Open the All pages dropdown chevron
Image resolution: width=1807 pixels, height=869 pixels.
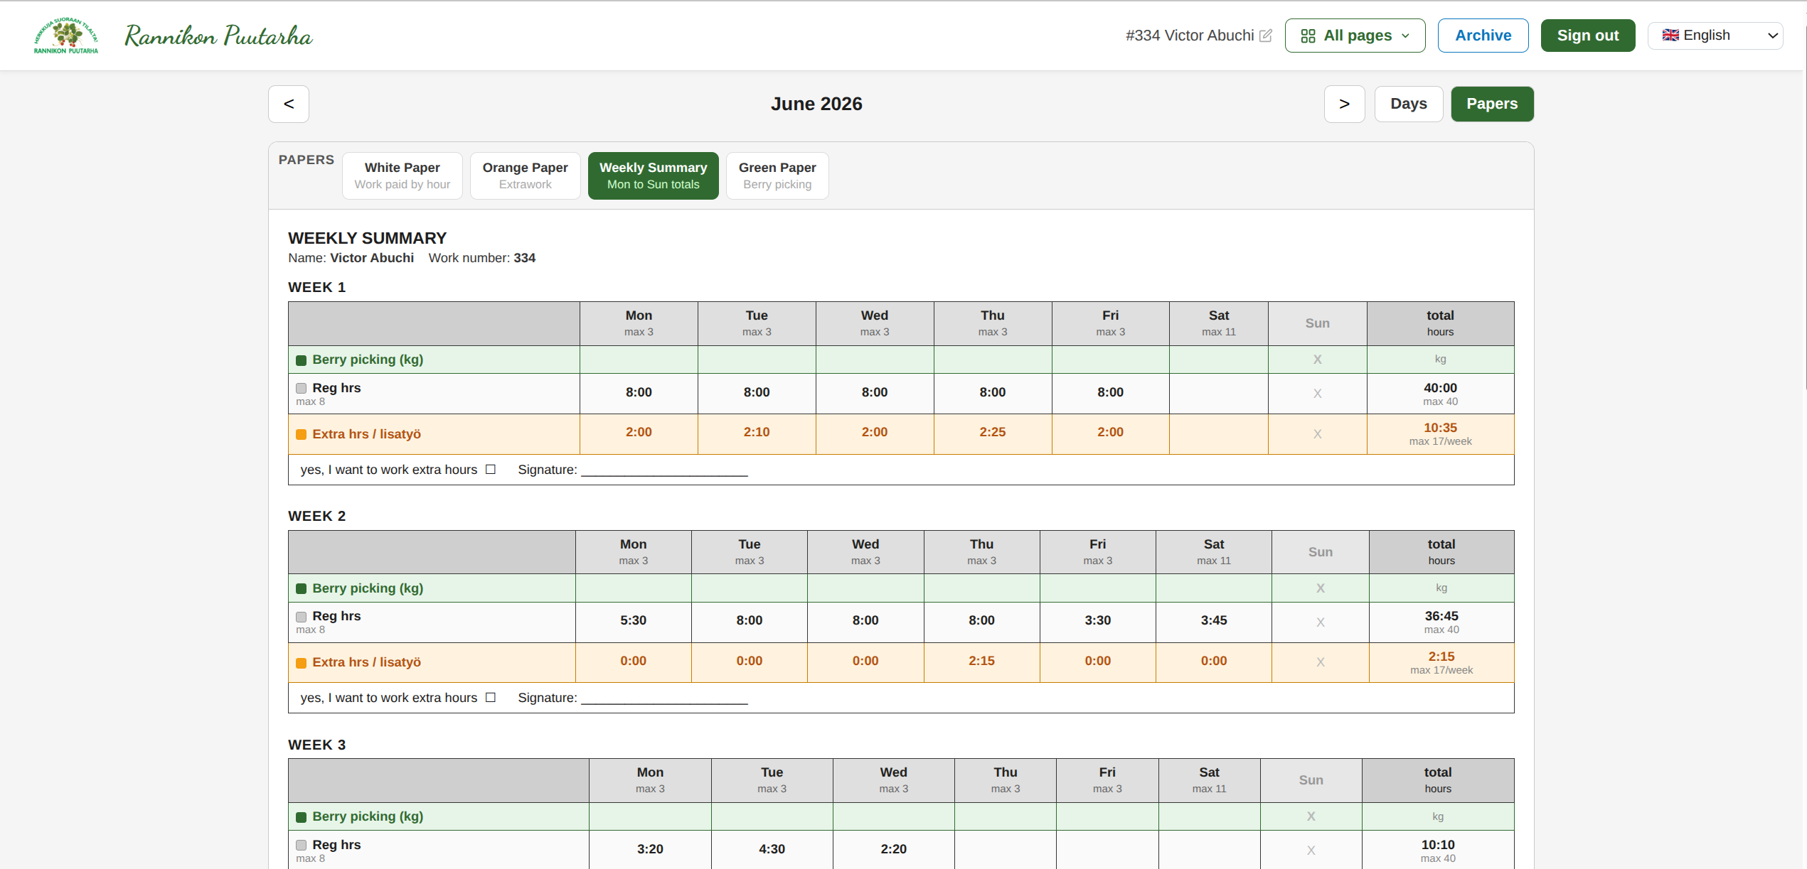[1405, 36]
